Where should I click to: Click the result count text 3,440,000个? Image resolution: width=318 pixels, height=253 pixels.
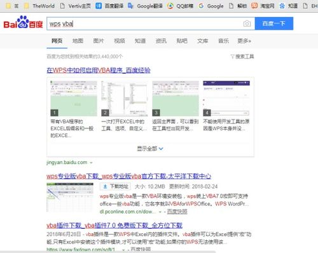click(85, 57)
